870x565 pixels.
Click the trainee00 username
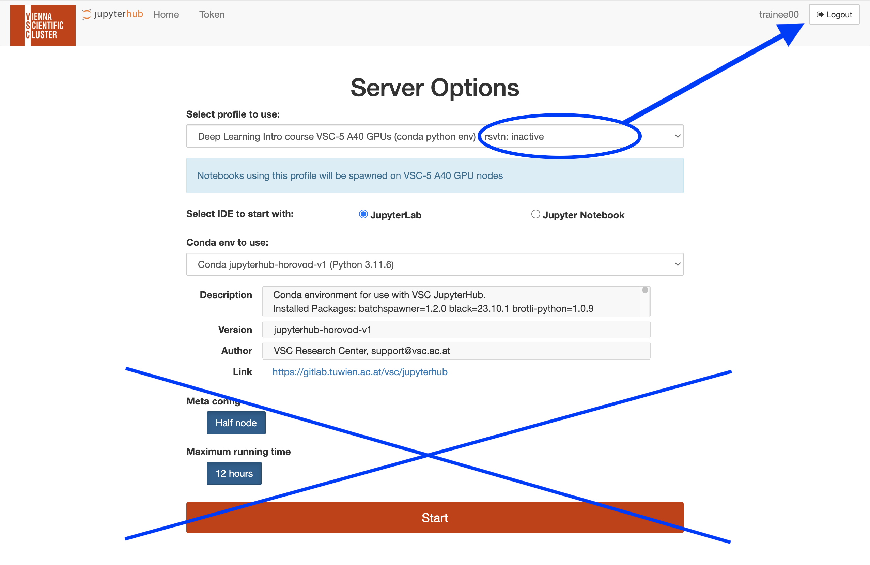pos(779,15)
